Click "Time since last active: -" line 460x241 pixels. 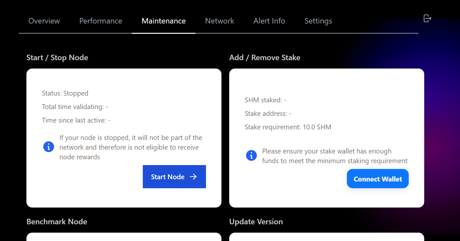click(76, 120)
